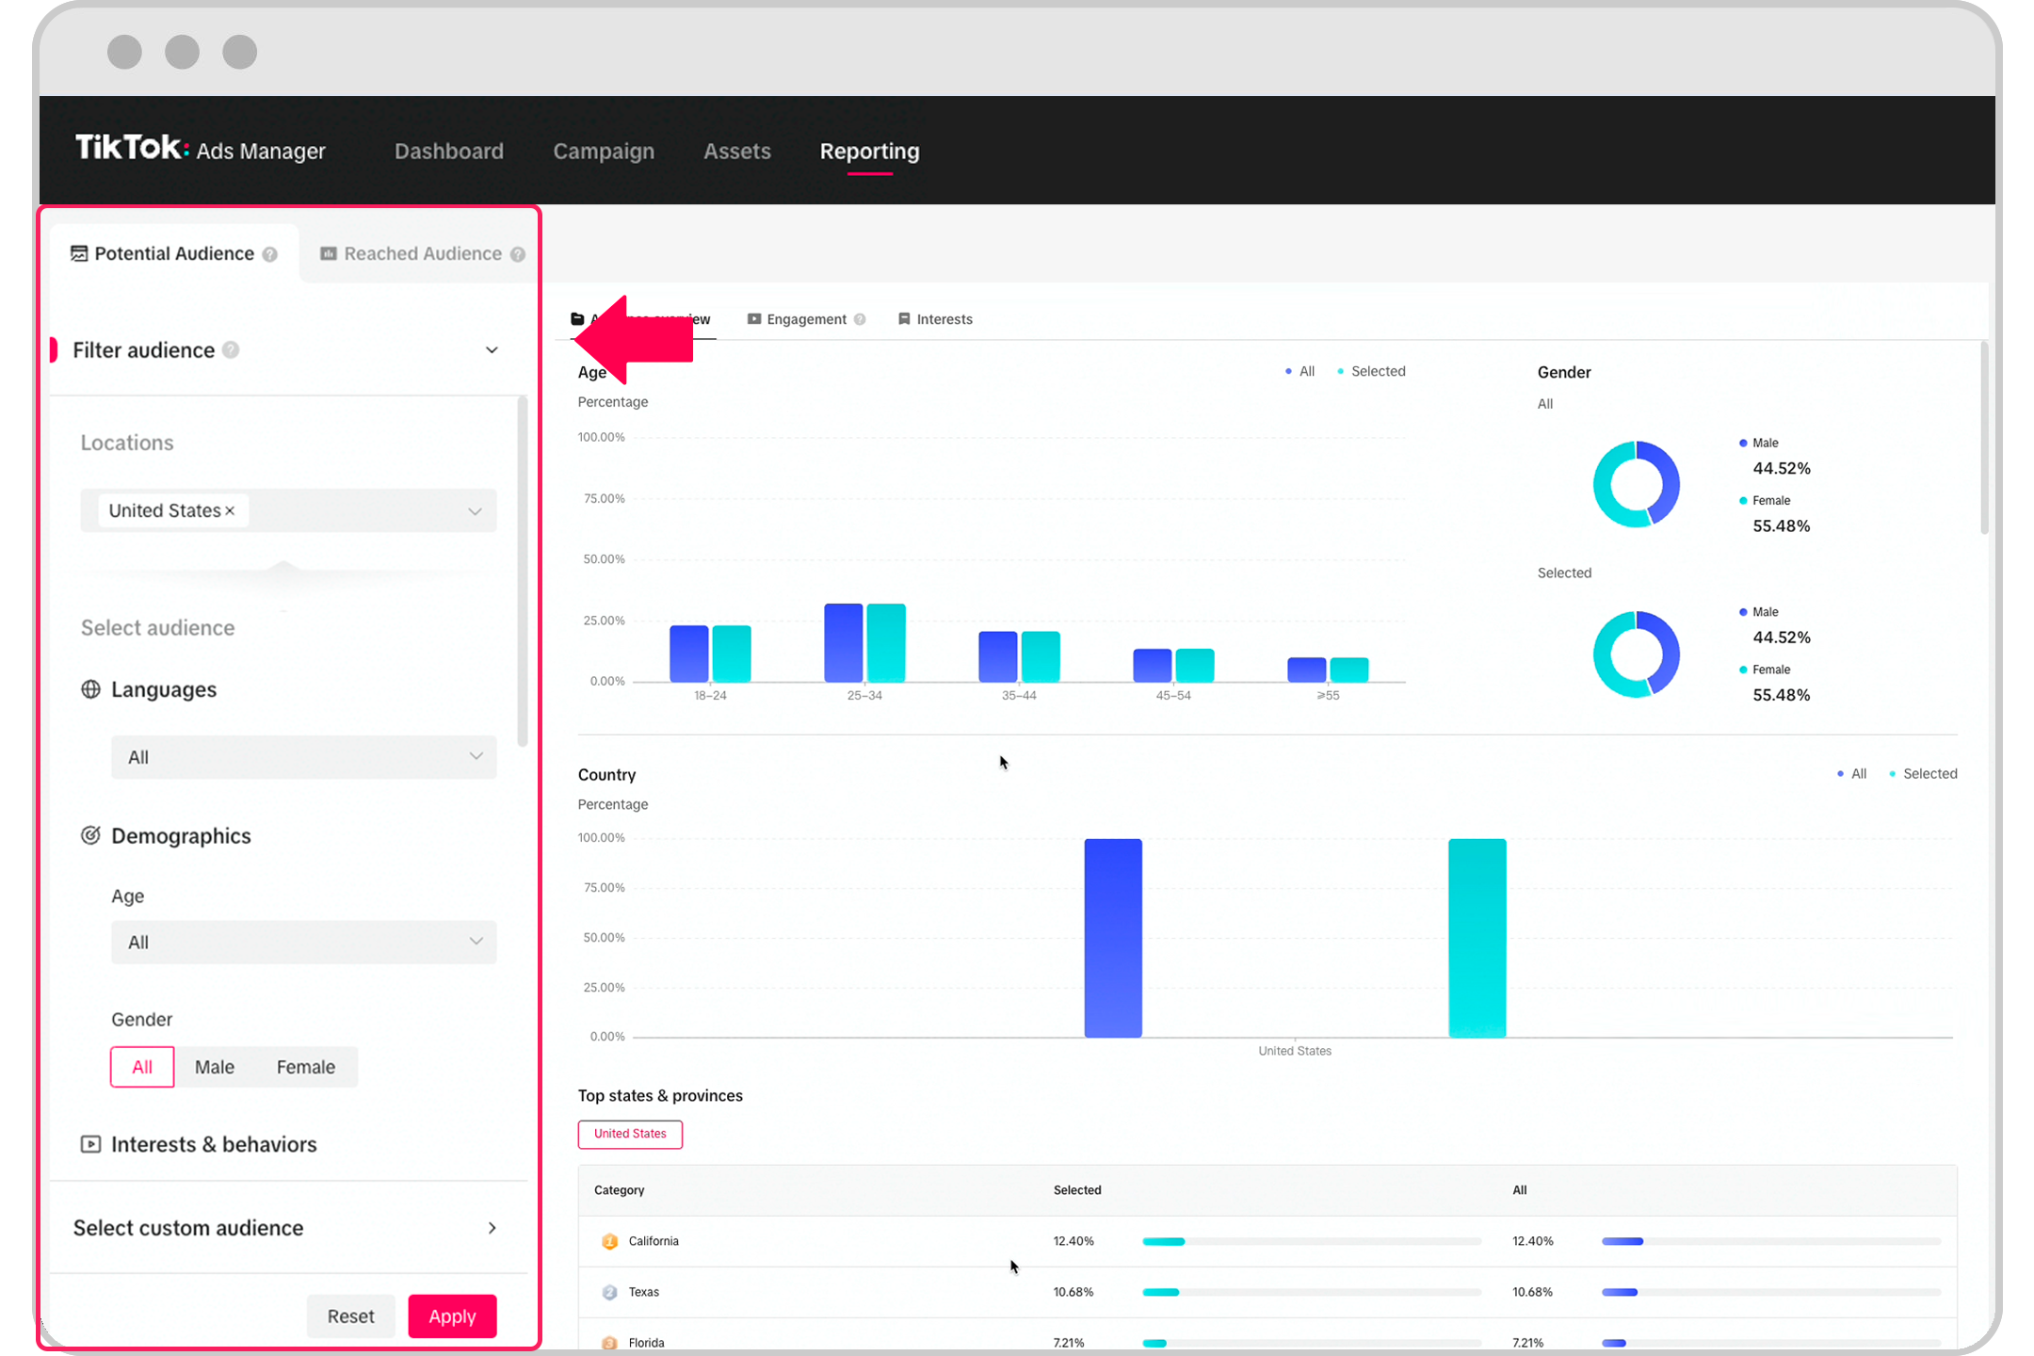Toggle Gender filter to Female
Viewport: 2034px width, 1356px height.
tap(304, 1067)
